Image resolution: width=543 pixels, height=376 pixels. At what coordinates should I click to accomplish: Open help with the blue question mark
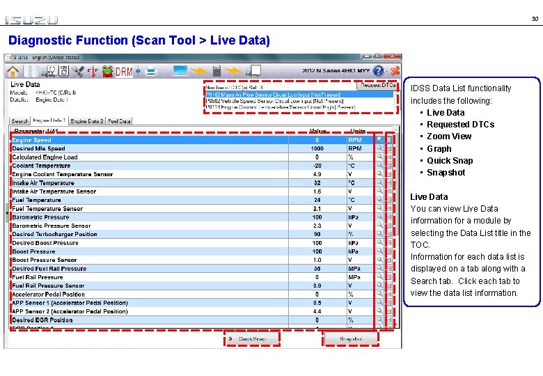[x=378, y=71]
